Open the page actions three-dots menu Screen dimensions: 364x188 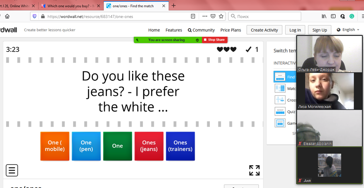(205, 16)
